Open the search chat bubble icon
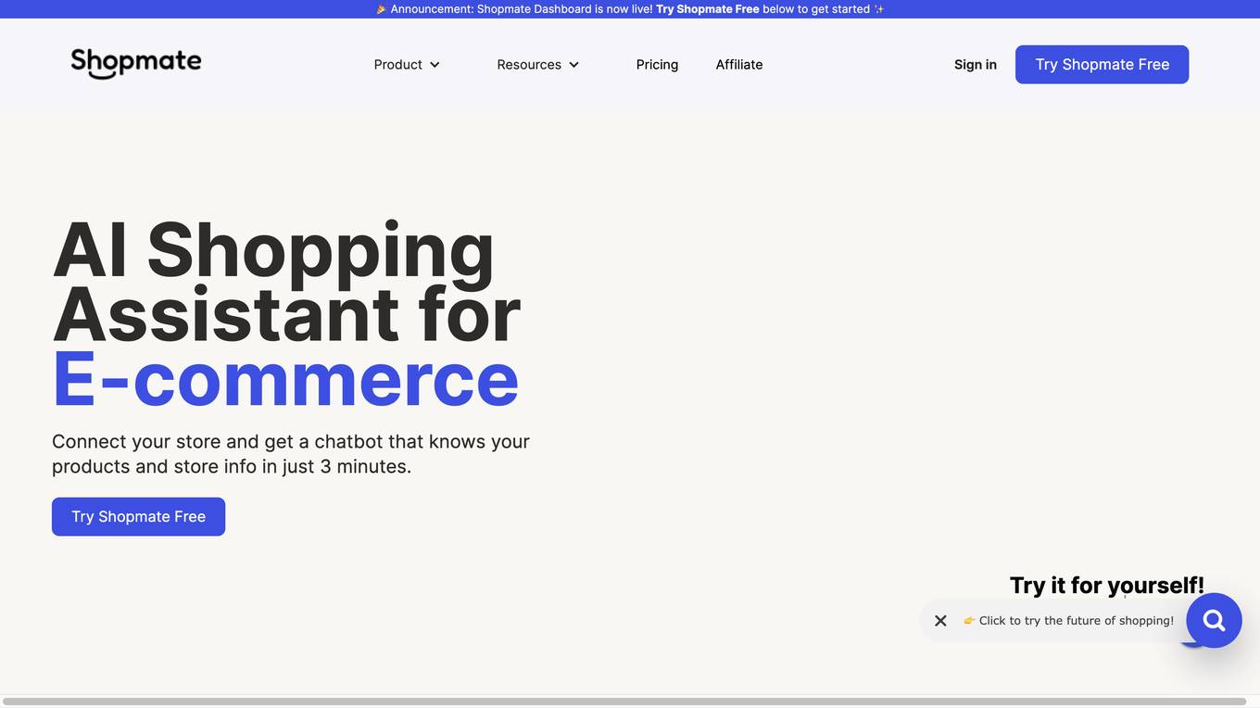This screenshot has width=1260, height=708. [x=1214, y=621]
